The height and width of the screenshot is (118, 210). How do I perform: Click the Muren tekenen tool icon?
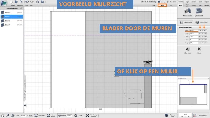tap(188, 11)
